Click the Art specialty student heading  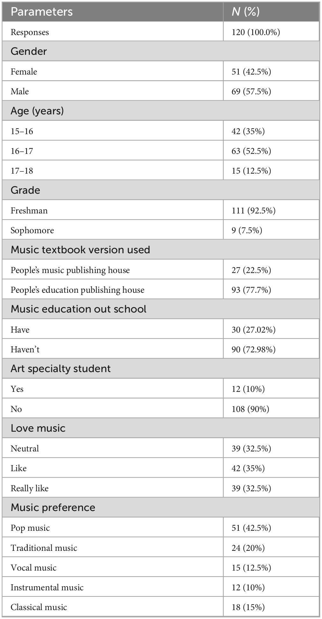coord(61,369)
